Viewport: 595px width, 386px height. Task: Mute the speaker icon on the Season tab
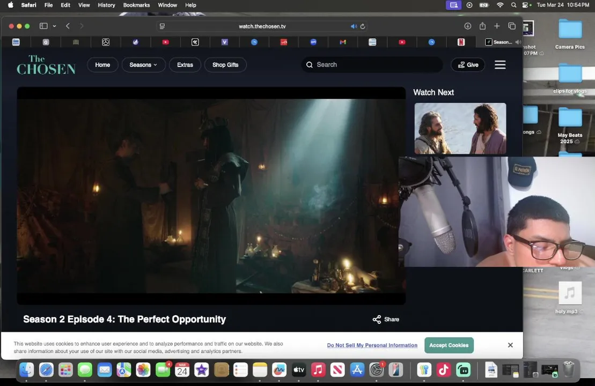518,42
